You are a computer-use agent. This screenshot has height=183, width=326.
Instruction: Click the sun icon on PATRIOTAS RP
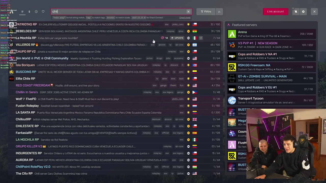[x=188, y=24]
